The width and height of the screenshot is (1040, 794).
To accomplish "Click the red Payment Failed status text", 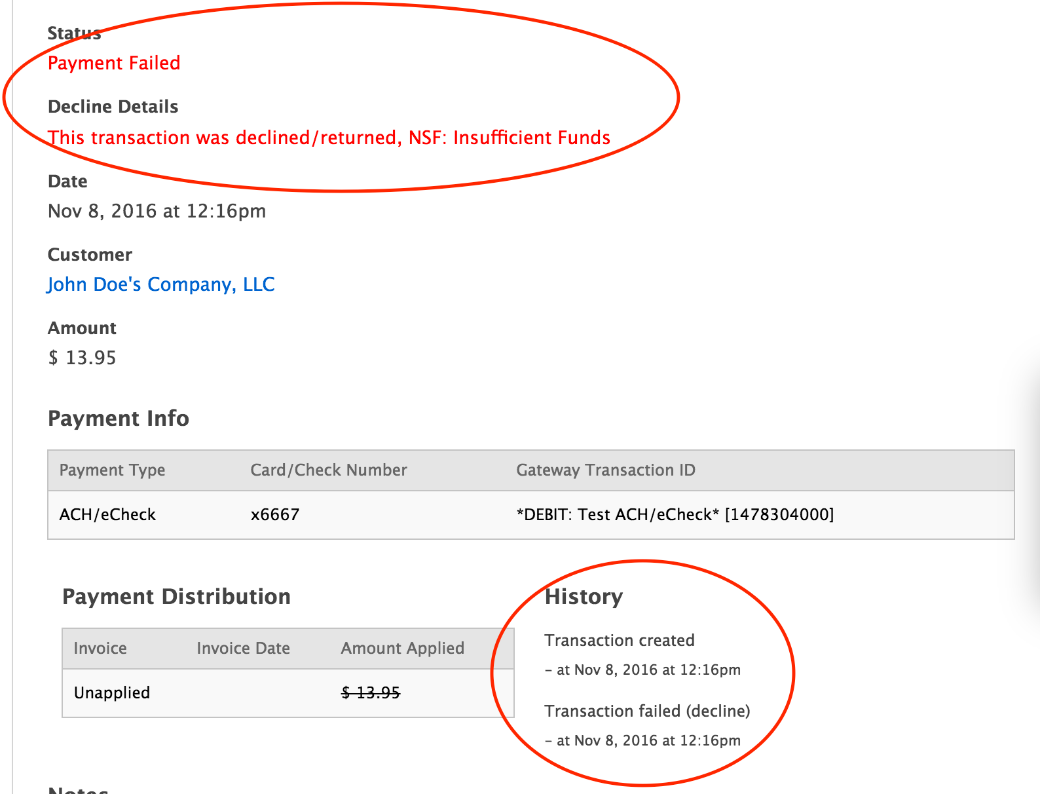I will tap(114, 63).
